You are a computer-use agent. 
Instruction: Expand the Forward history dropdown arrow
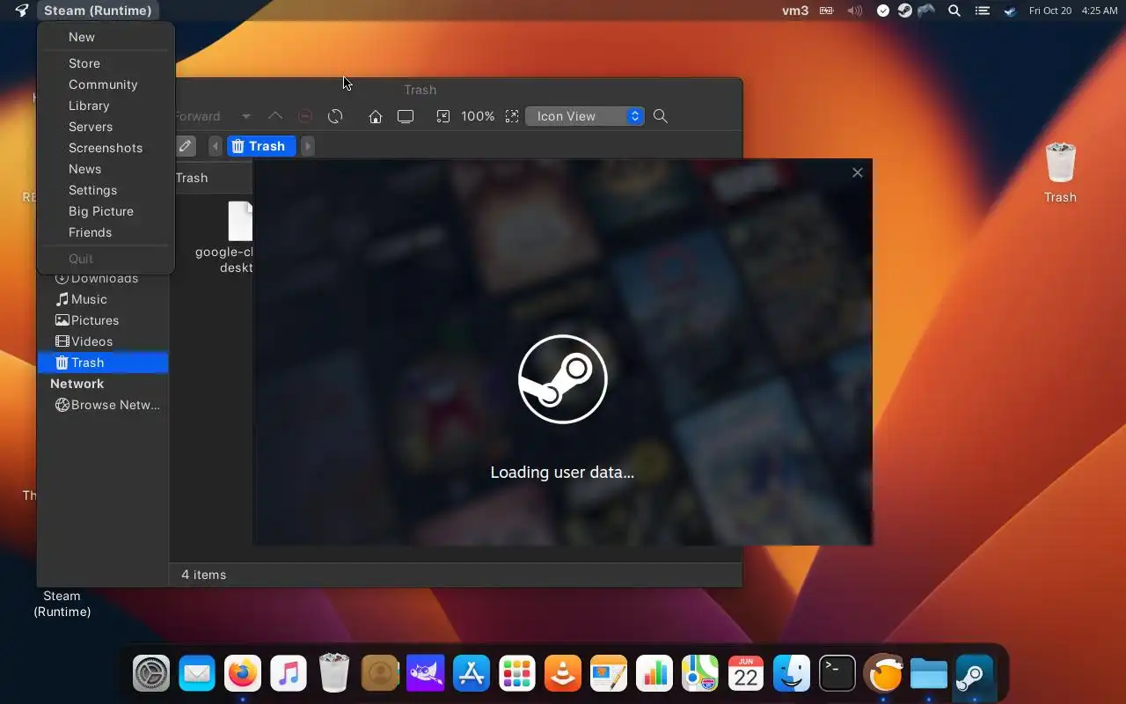[x=246, y=116]
